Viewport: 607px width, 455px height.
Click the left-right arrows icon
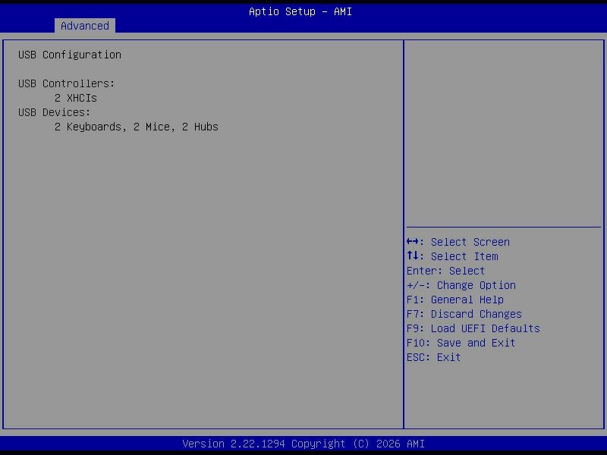click(412, 242)
